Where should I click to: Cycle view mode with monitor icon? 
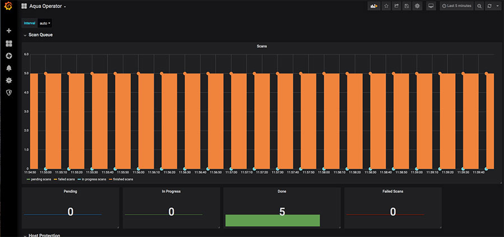tap(431, 6)
